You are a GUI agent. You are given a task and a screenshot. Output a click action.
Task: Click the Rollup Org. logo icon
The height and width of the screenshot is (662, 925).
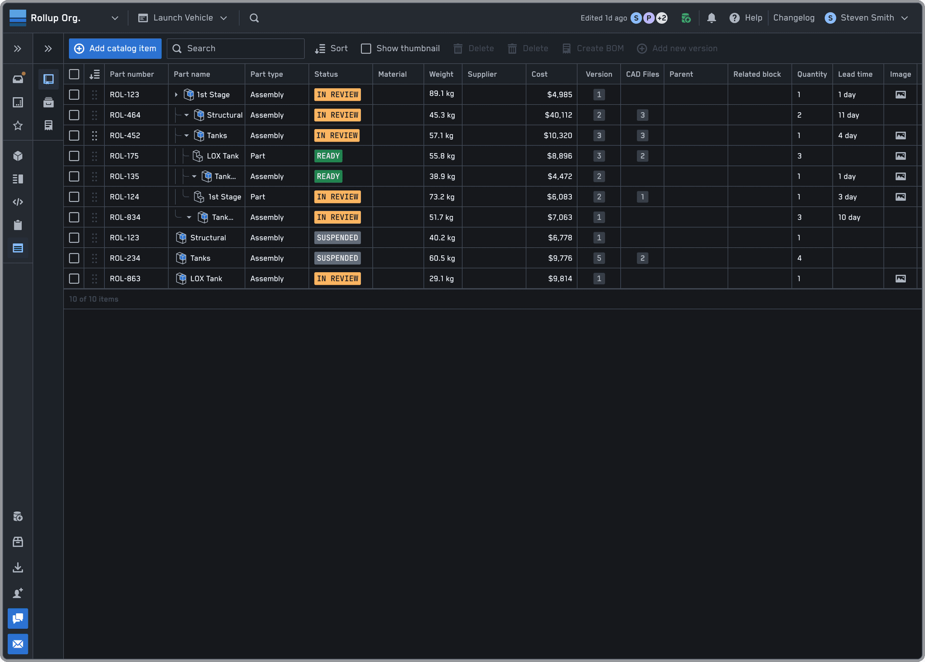pos(18,18)
